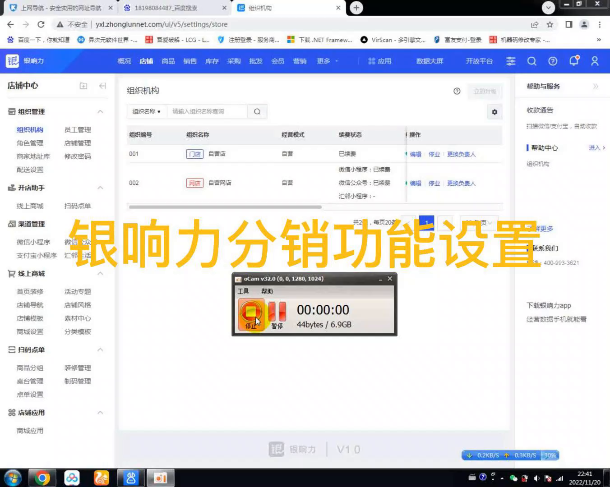Click the help question mark icon in navbar
The width and height of the screenshot is (610, 487).
click(553, 61)
